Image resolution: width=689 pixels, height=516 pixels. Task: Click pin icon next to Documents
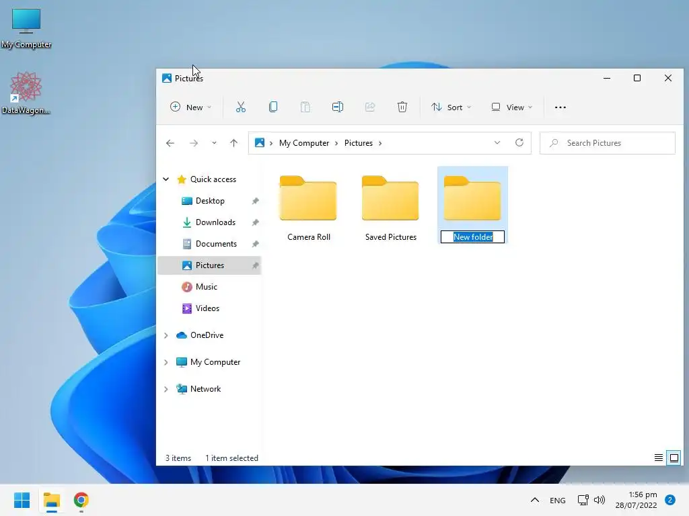coord(255,244)
